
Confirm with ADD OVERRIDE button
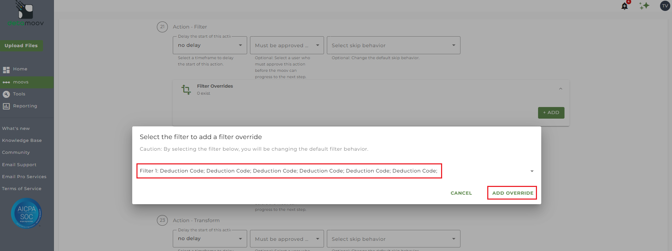click(x=513, y=193)
